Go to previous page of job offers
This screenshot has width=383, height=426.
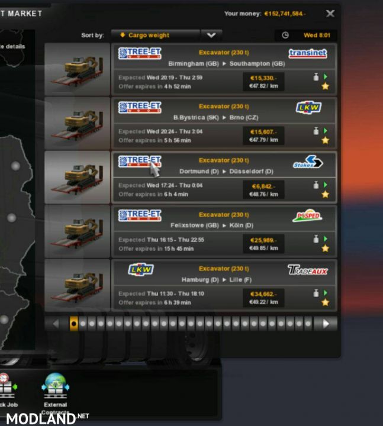tap(56, 324)
